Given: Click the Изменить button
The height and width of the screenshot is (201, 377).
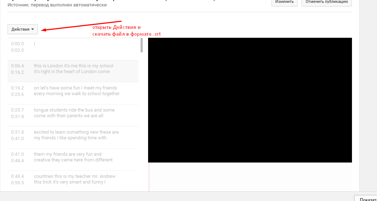Looking at the screenshot, I should tap(284, 2).
